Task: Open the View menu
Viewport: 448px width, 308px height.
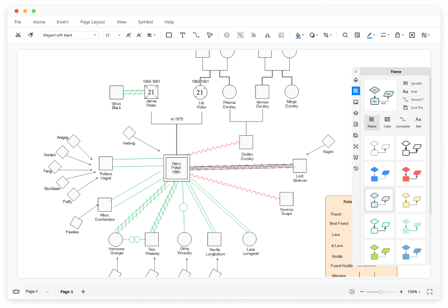Action: (121, 22)
